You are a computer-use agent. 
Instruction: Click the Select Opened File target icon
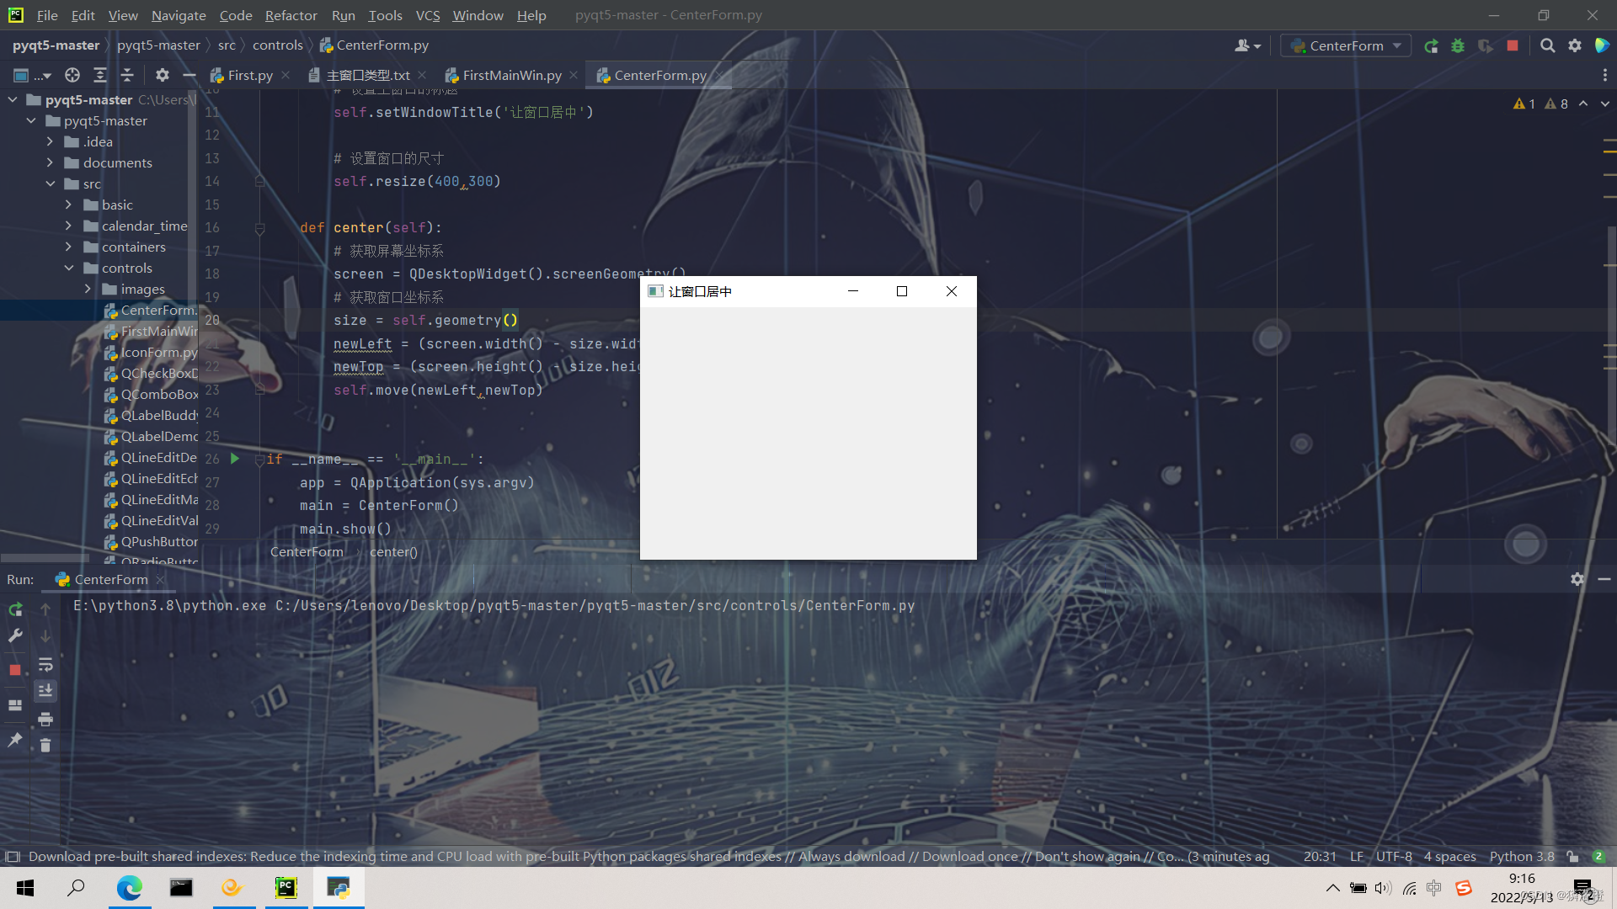point(72,76)
